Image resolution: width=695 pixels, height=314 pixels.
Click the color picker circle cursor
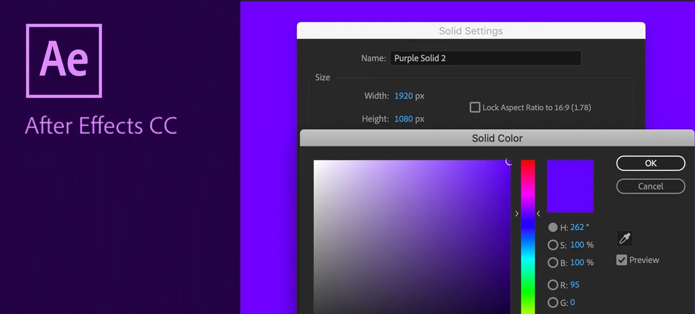[509, 161]
